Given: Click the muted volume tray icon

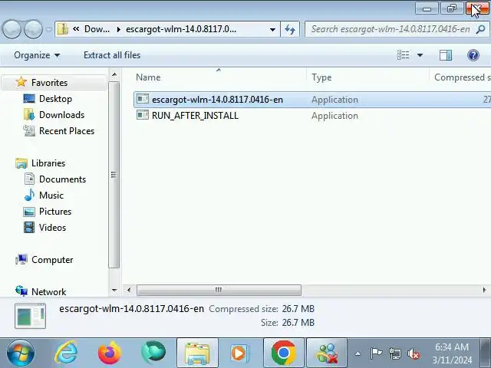Looking at the screenshot, I should click(414, 354).
